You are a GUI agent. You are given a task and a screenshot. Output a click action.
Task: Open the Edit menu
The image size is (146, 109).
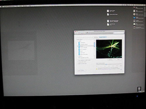pyautogui.click(x=17, y=6)
